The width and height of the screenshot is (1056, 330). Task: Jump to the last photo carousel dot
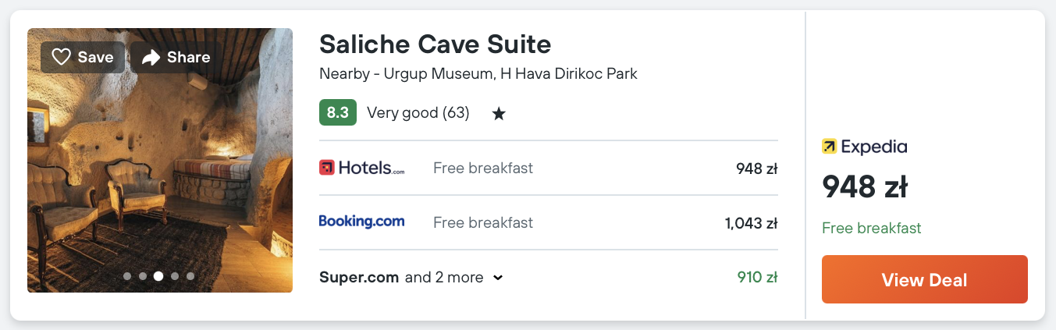[190, 276]
